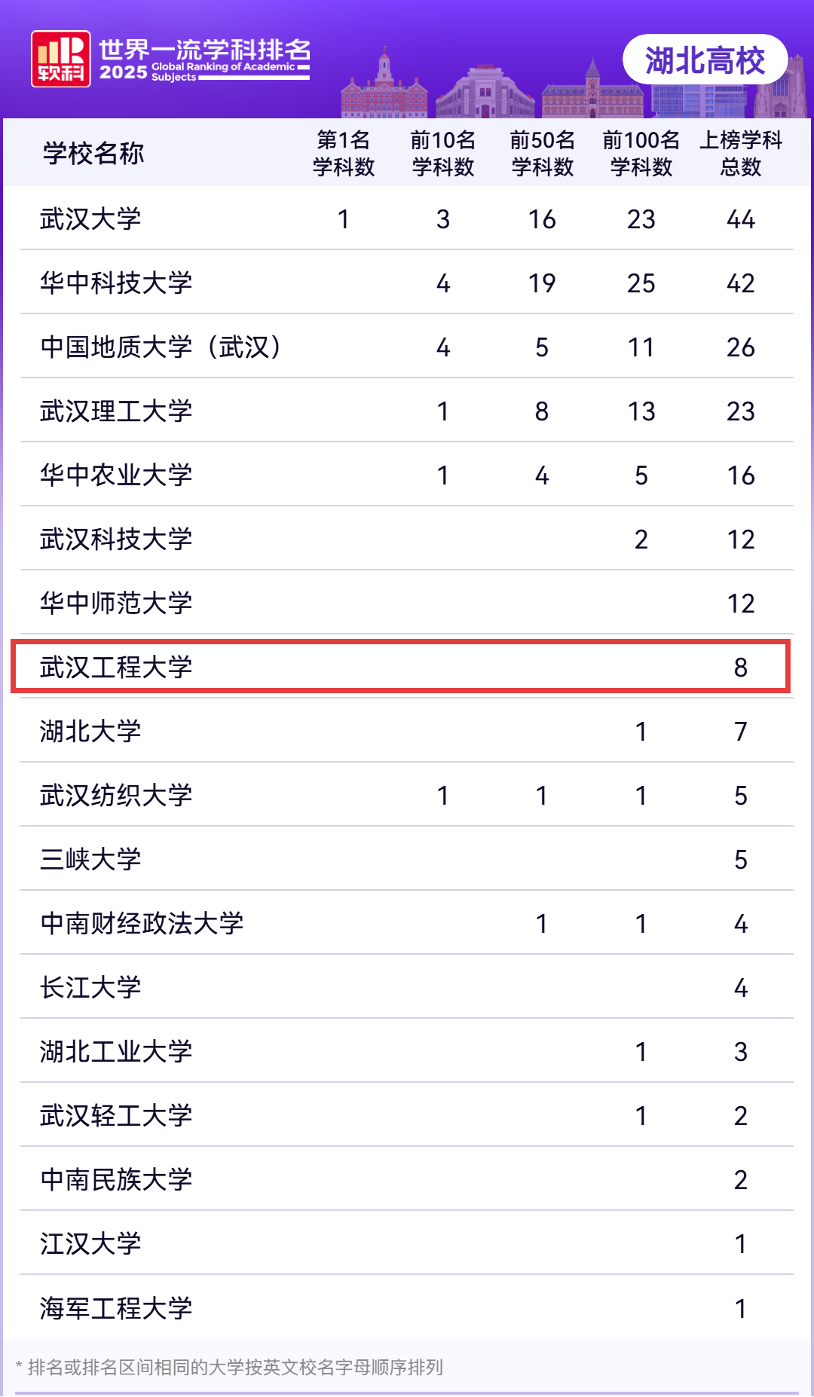Click the total 8 in highlighted row
814x1397 pixels.
[740, 668]
